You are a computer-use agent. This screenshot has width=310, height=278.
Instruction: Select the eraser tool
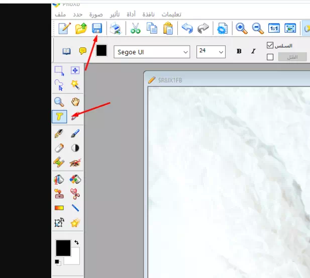(x=59, y=148)
